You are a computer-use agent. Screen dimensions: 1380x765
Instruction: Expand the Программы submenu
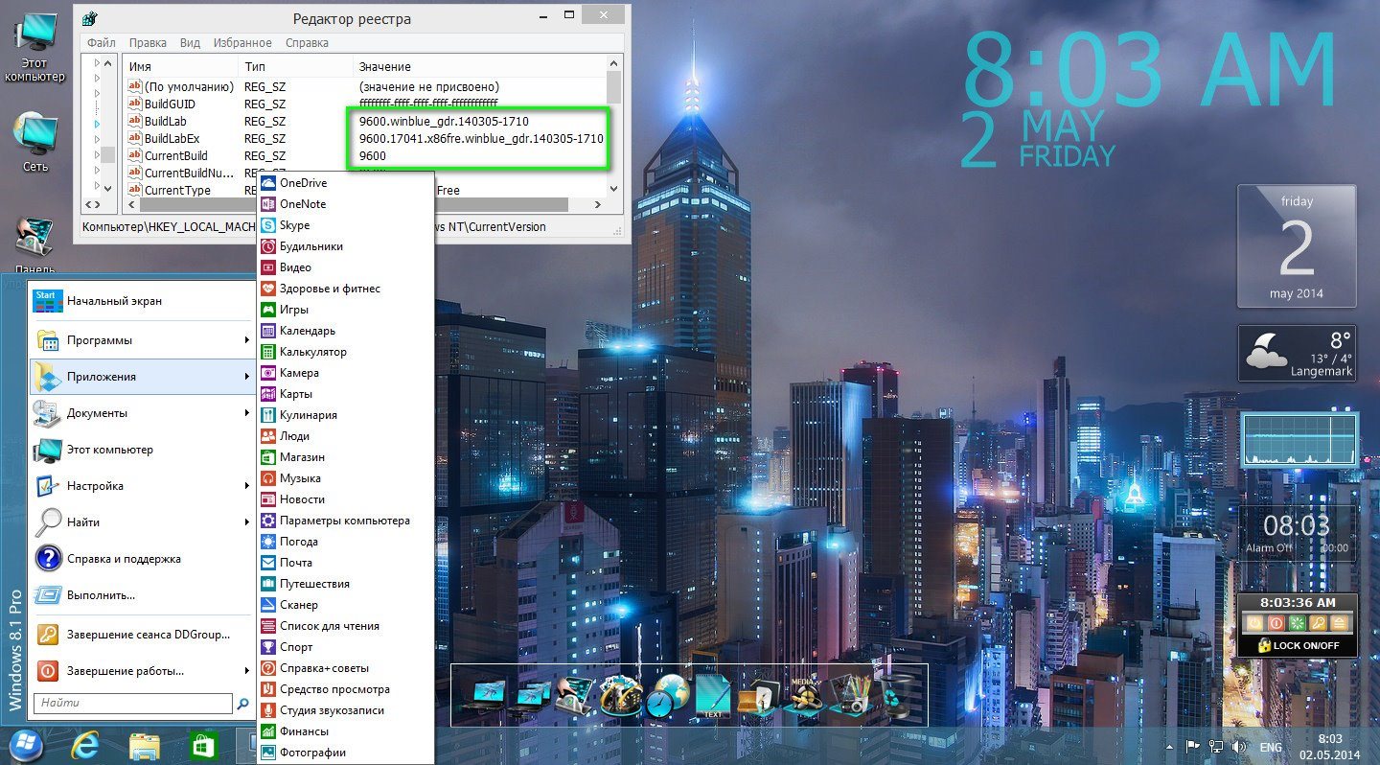(x=142, y=340)
